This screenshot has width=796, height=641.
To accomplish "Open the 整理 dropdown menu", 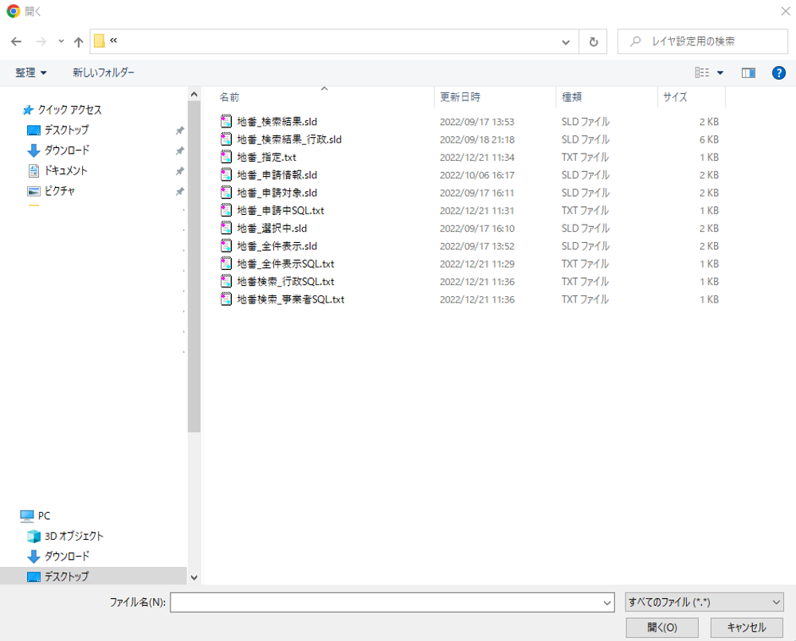I will 31,72.
